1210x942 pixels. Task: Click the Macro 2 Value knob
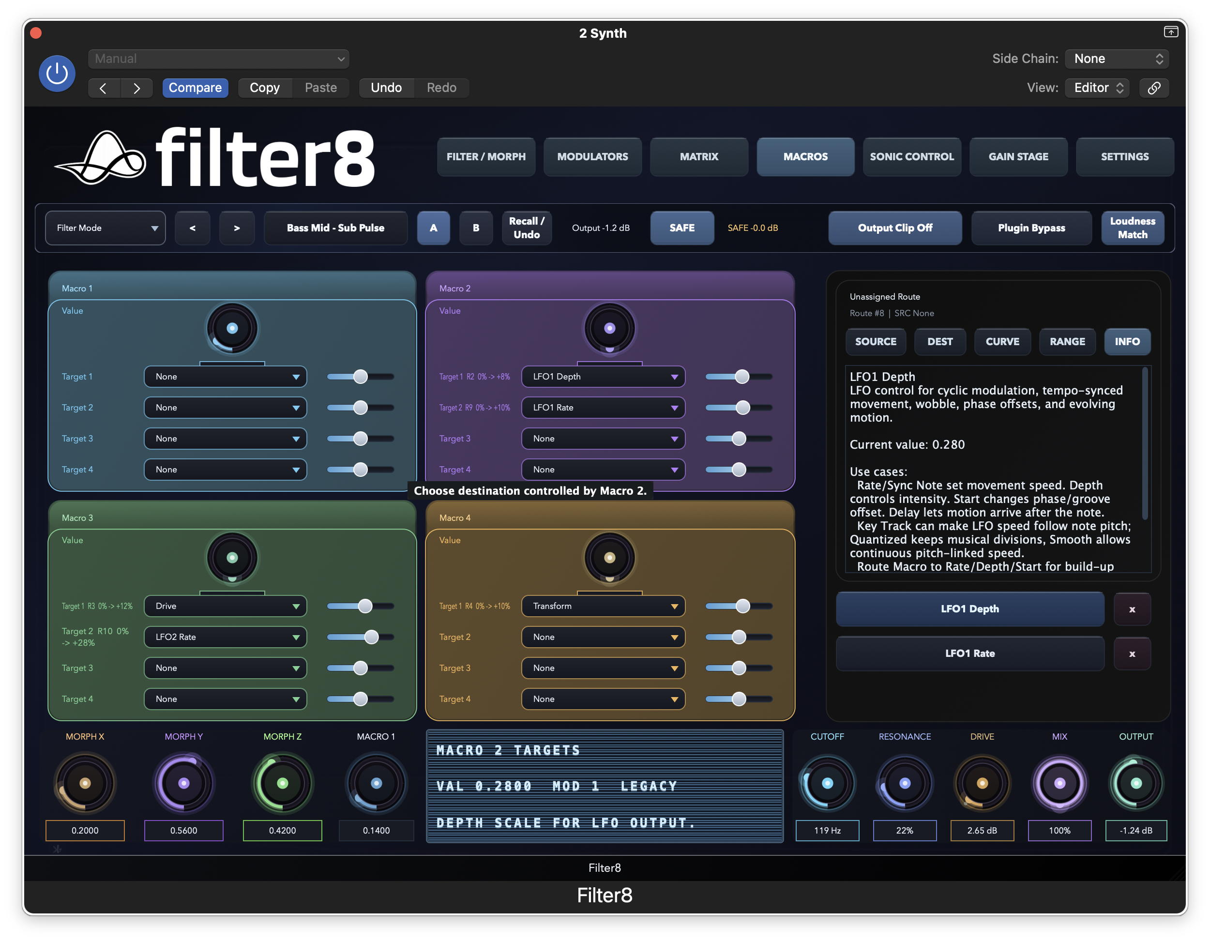tap(609, 329)
